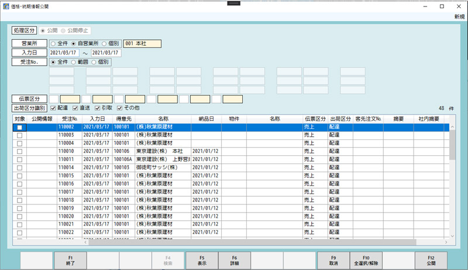The height and width of the screenshot is (270, 468).
Task: Click the F5 表示 button
Action: coord(202,261)
